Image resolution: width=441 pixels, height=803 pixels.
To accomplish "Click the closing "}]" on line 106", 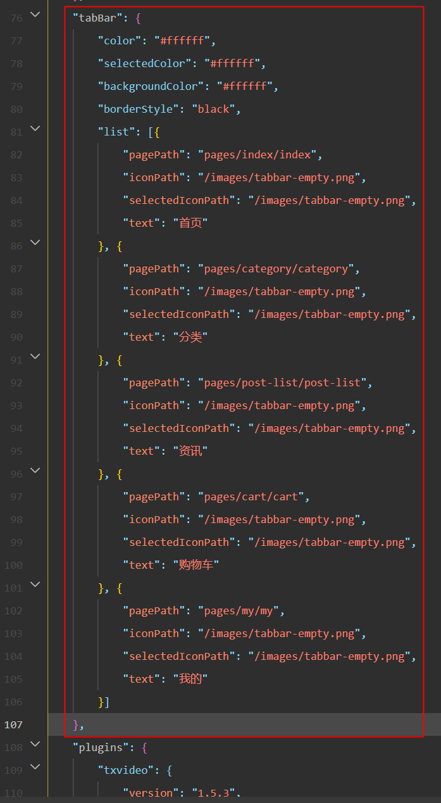I will click(104, 702).
